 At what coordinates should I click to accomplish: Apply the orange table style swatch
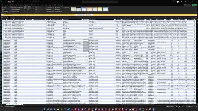pos(89,9)
